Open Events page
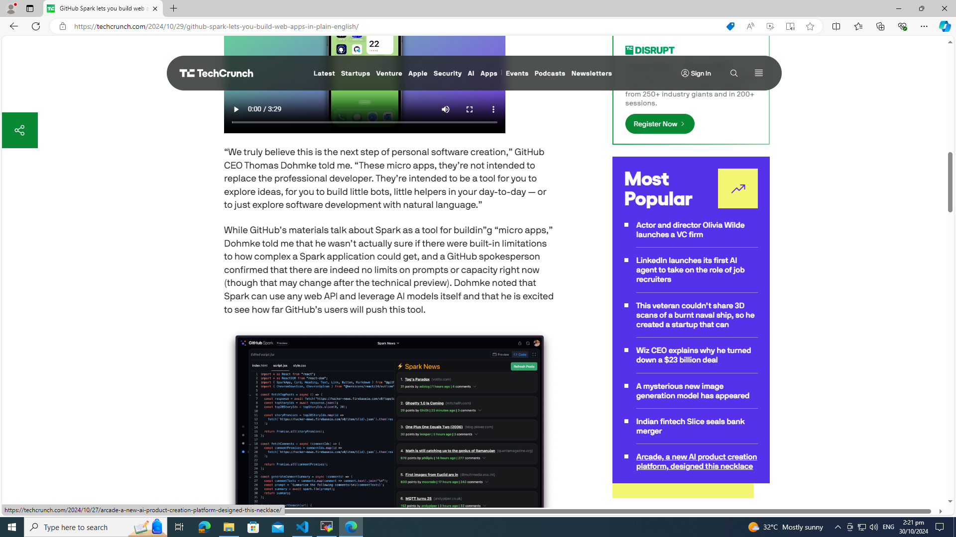The width and height of the screenshot is (956, 537). pos(517,74)
